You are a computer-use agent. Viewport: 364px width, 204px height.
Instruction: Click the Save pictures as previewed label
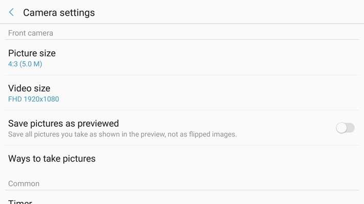(x=64, y=123)
